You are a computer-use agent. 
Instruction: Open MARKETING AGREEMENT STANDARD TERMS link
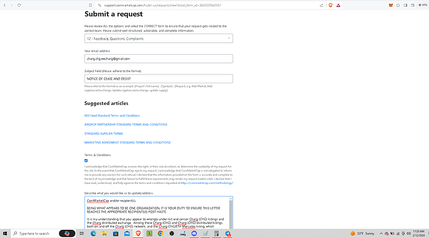pos(127,142)
